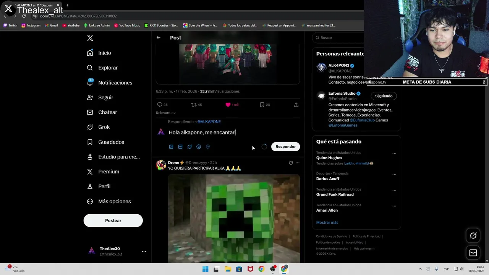Open more options for Grand Funk Railroad
This screenshot has height=275, width=489.
click(394, 190)
